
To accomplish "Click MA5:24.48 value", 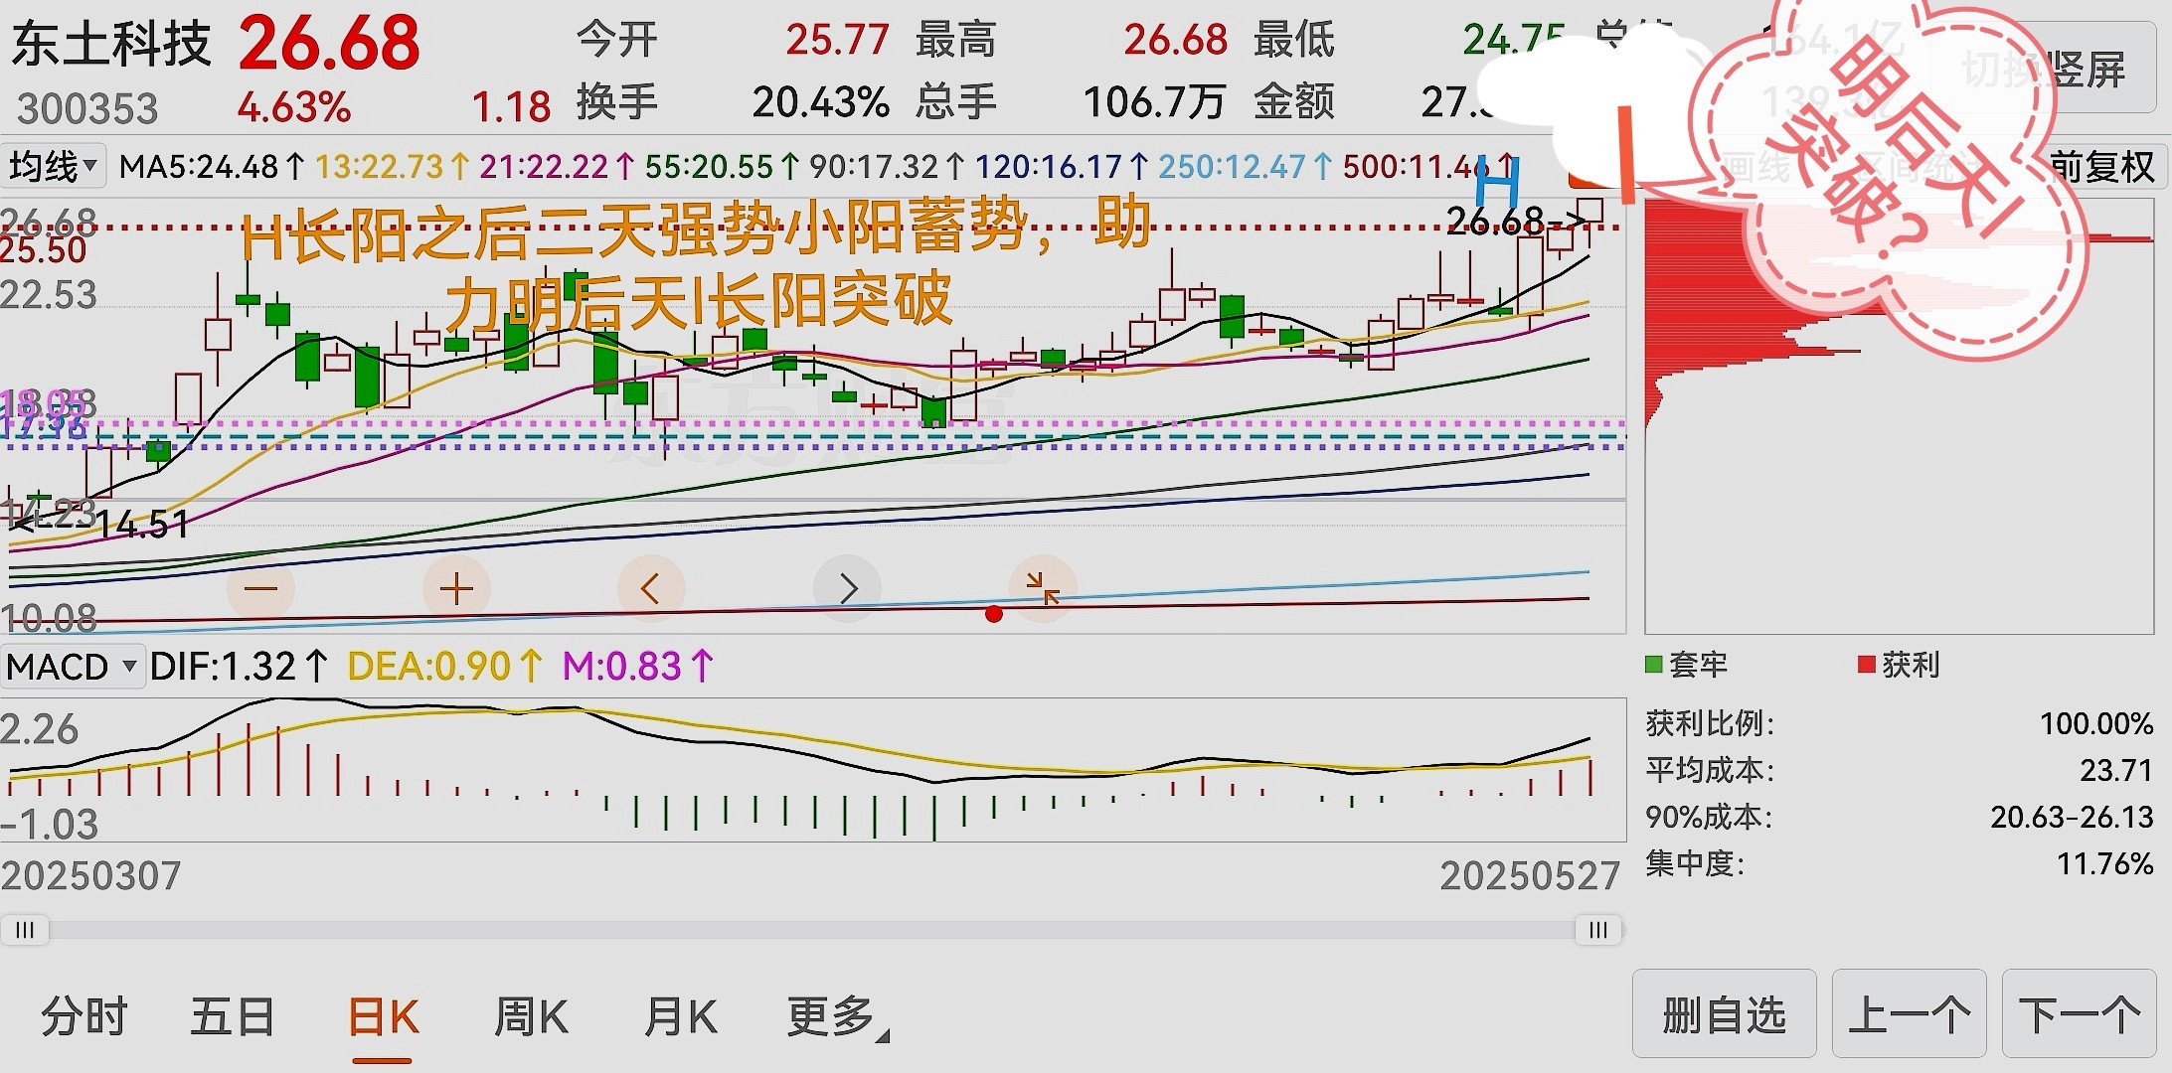I will 211,166.
